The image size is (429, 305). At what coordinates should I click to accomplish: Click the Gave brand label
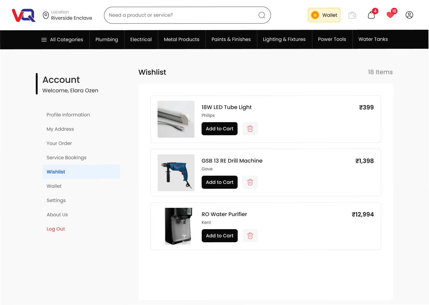pos(207,169)
